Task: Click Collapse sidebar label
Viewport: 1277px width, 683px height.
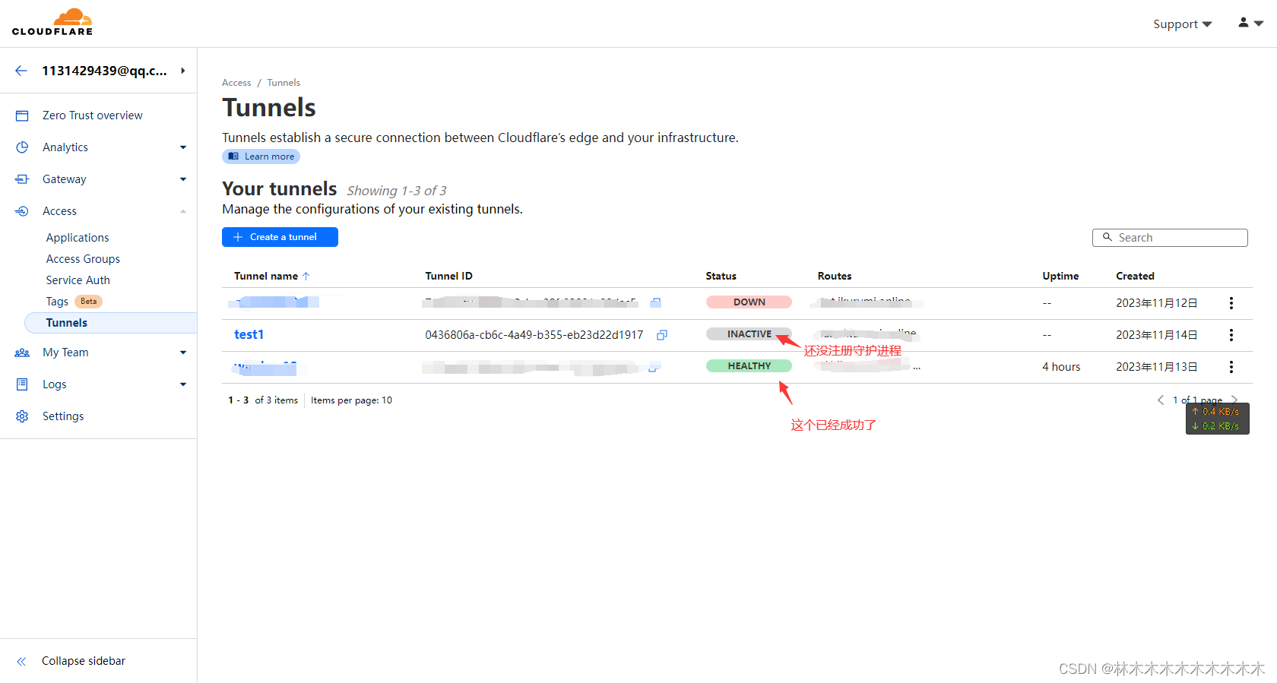Action: click(84, 661)
